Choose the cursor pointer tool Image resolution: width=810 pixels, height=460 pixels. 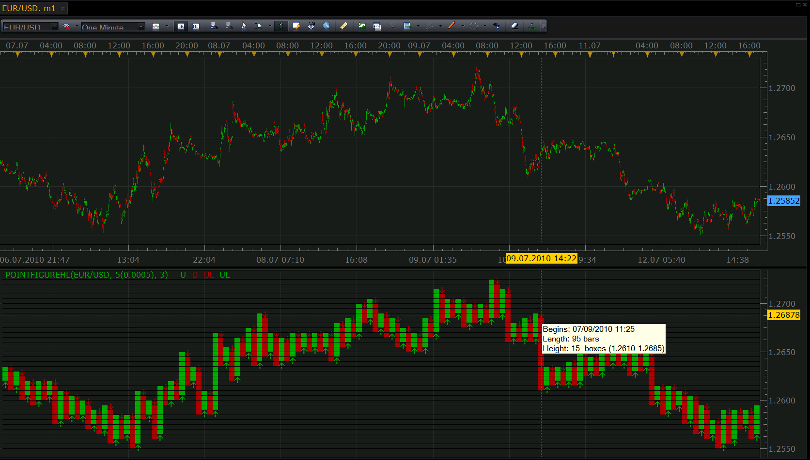tap(244, 26)
